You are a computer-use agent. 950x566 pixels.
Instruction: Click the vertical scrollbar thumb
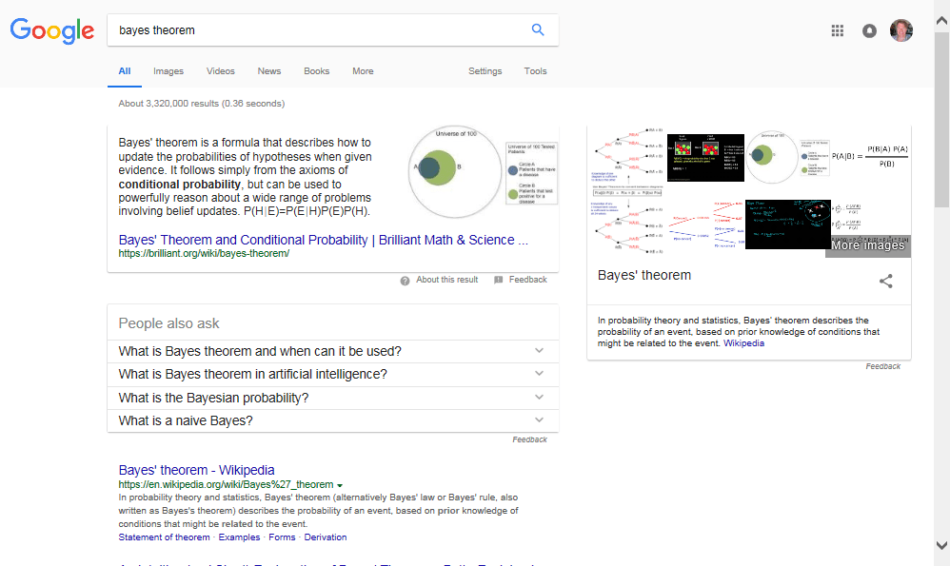[941, 118]
